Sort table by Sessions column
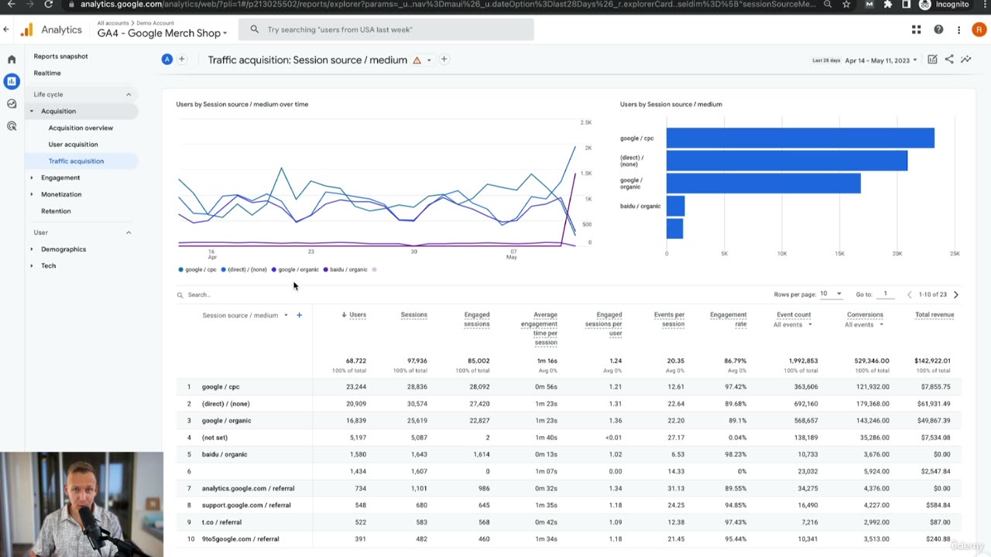This screenshot has width=991, height=557. tap(413, 315)
